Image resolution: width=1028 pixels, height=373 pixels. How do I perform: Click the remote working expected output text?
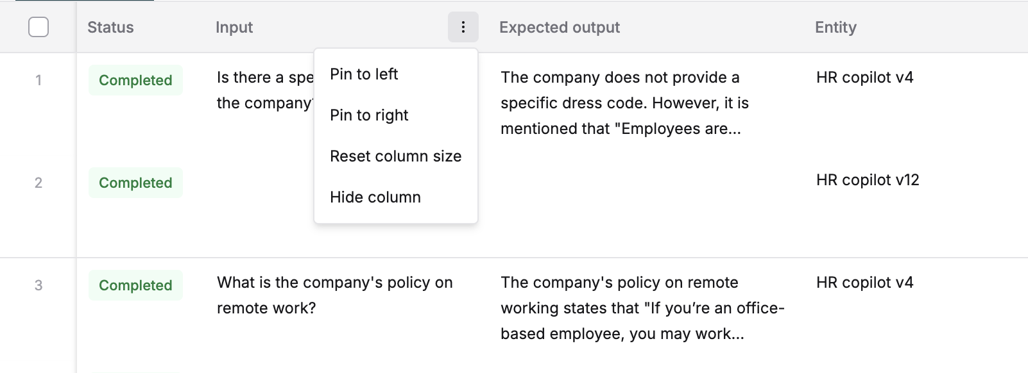coord(642,308)
